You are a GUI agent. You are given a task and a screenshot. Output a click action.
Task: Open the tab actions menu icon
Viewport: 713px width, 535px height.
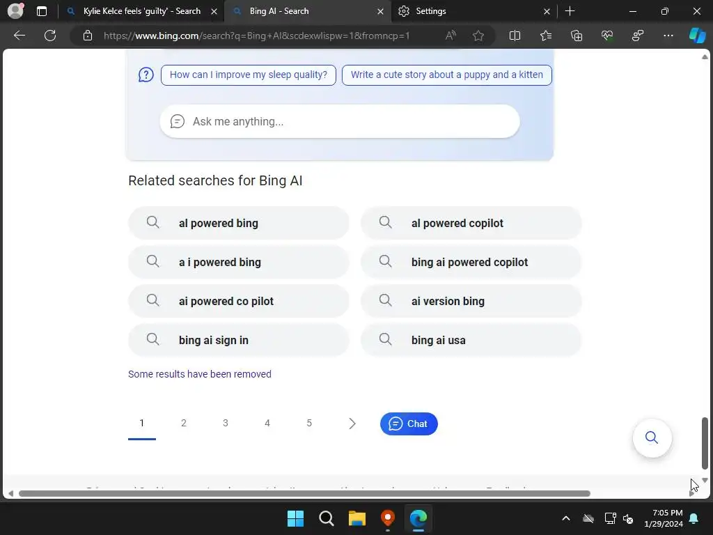tap(41, 11)
